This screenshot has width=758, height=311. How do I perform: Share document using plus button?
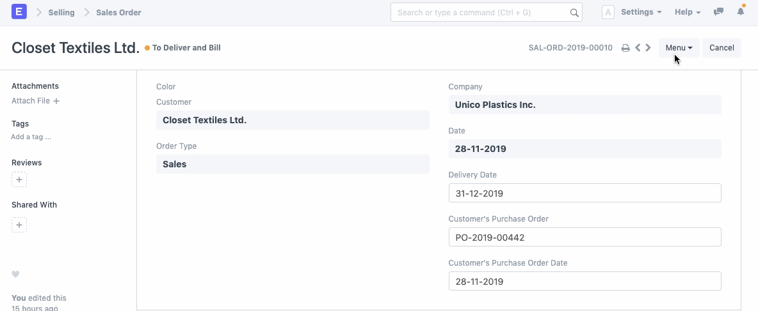click(x=19, y=225)
